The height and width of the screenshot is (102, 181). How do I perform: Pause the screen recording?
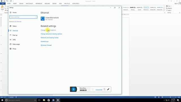click(x=74, y=89)
